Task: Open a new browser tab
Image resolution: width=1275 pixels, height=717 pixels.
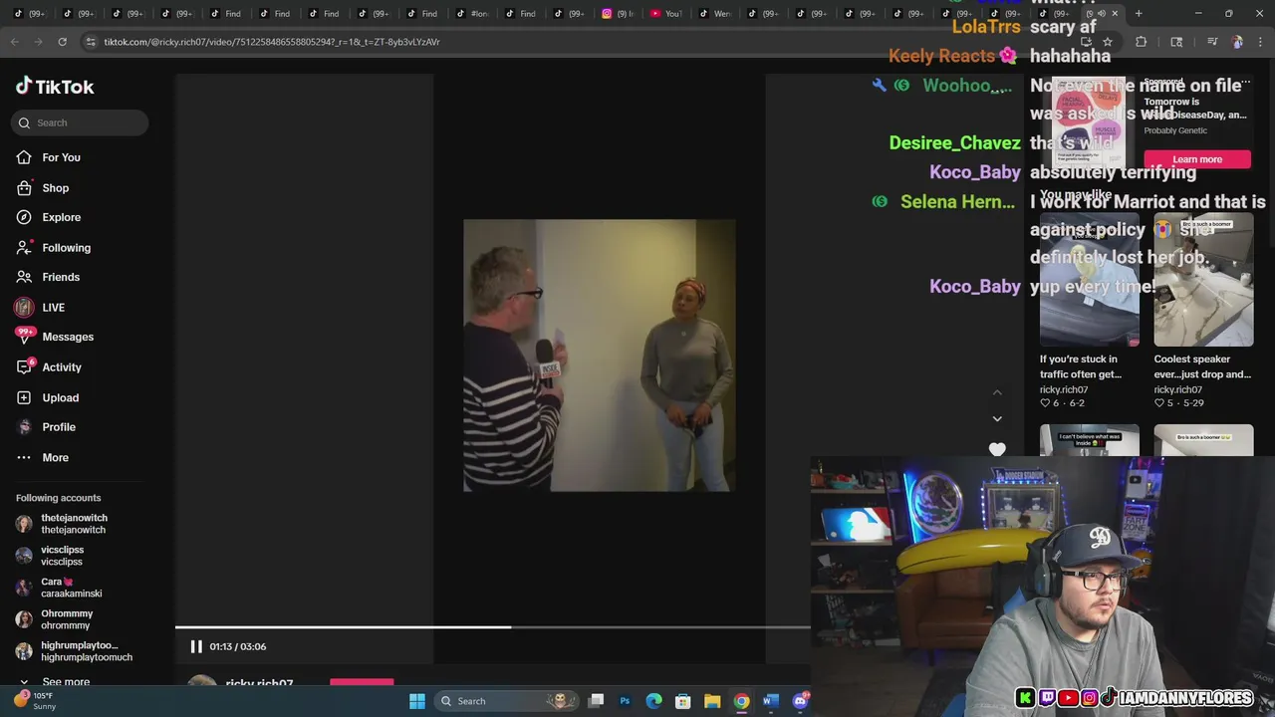Action: (1139, 14)
